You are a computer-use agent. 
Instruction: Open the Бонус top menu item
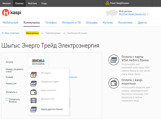44,4
